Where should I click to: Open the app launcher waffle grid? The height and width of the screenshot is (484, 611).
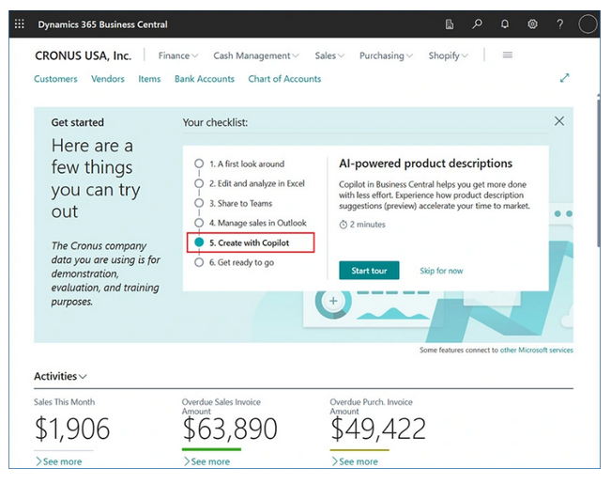pyautogui.click(x=19, y=24)
